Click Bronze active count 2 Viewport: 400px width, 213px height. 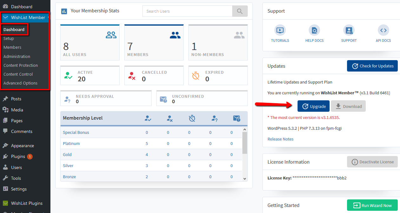tap(147, 177)
